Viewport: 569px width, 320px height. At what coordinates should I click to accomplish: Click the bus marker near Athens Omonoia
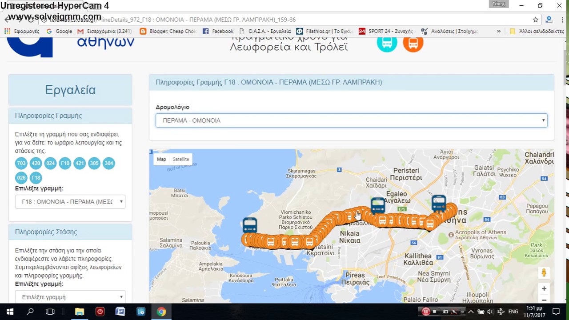[x=439, y=203]
